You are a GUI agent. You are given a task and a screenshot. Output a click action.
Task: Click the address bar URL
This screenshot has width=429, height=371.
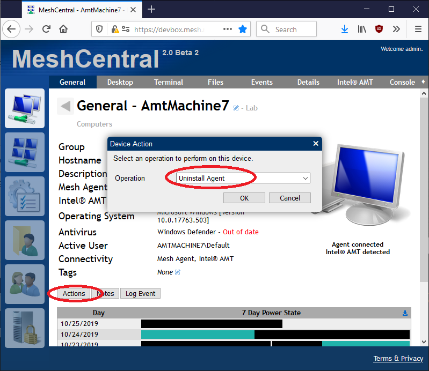pyautogui.click(x=169, y=29)
